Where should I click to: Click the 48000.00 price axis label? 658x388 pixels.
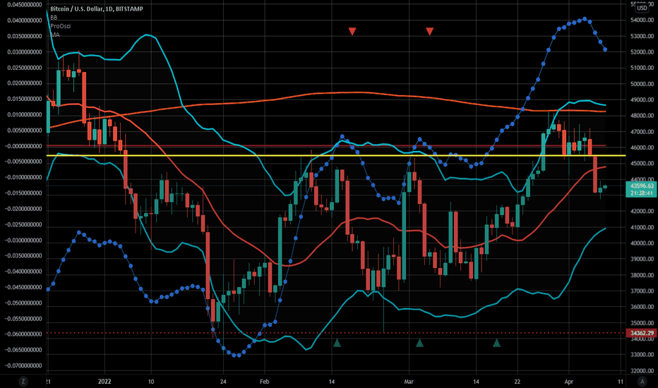(642, 116)
